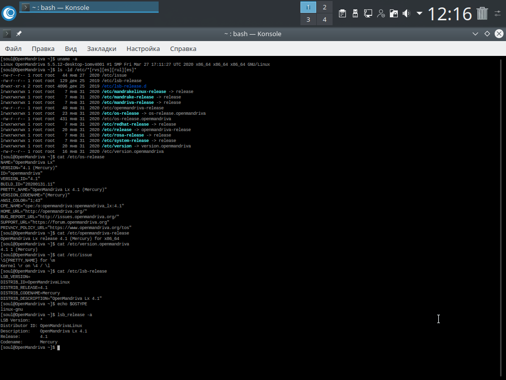
Task: Switch to virtual desktop 3
Action: pos(308,19)
